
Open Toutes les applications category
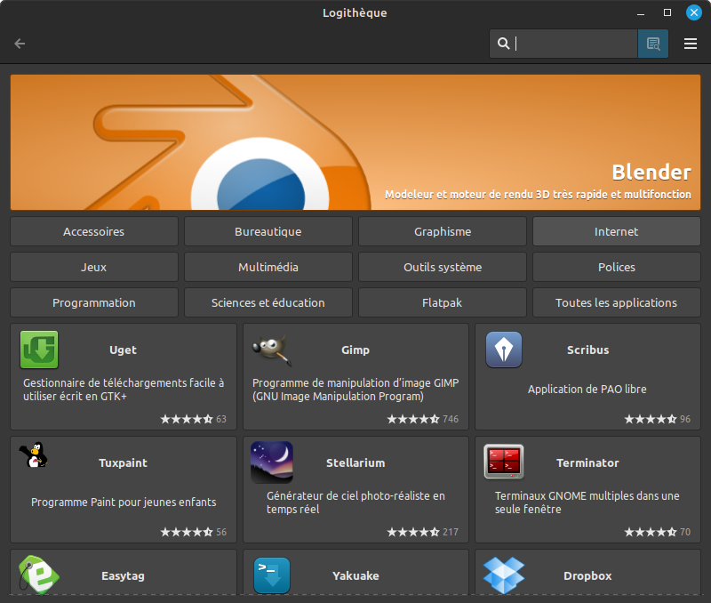[617, 302]
